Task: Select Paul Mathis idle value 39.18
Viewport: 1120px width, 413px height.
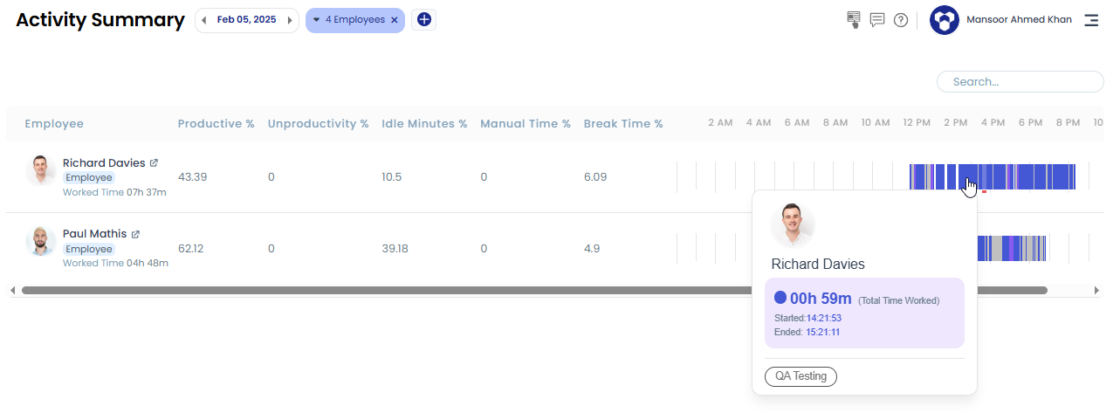Action: pyautogui.click(x=395, y=249)
